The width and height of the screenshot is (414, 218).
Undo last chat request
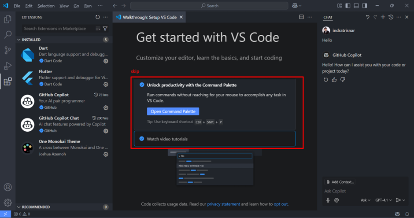click(367, 17)
